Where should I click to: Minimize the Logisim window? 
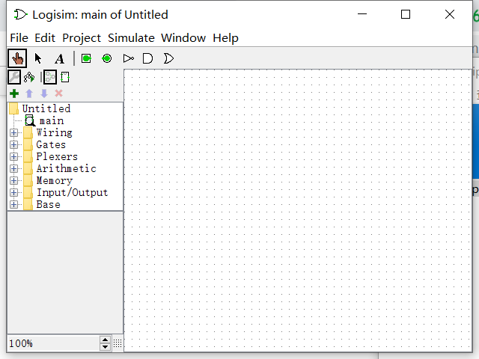pos(362,14)
